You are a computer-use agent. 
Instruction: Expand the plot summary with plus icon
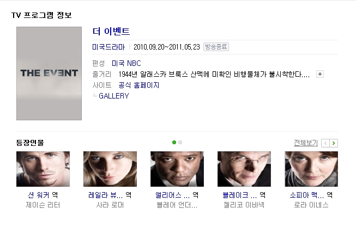tap(320, 74)
